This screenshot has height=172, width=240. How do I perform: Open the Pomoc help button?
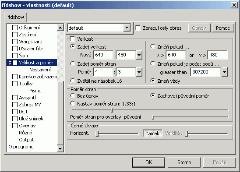223,28
